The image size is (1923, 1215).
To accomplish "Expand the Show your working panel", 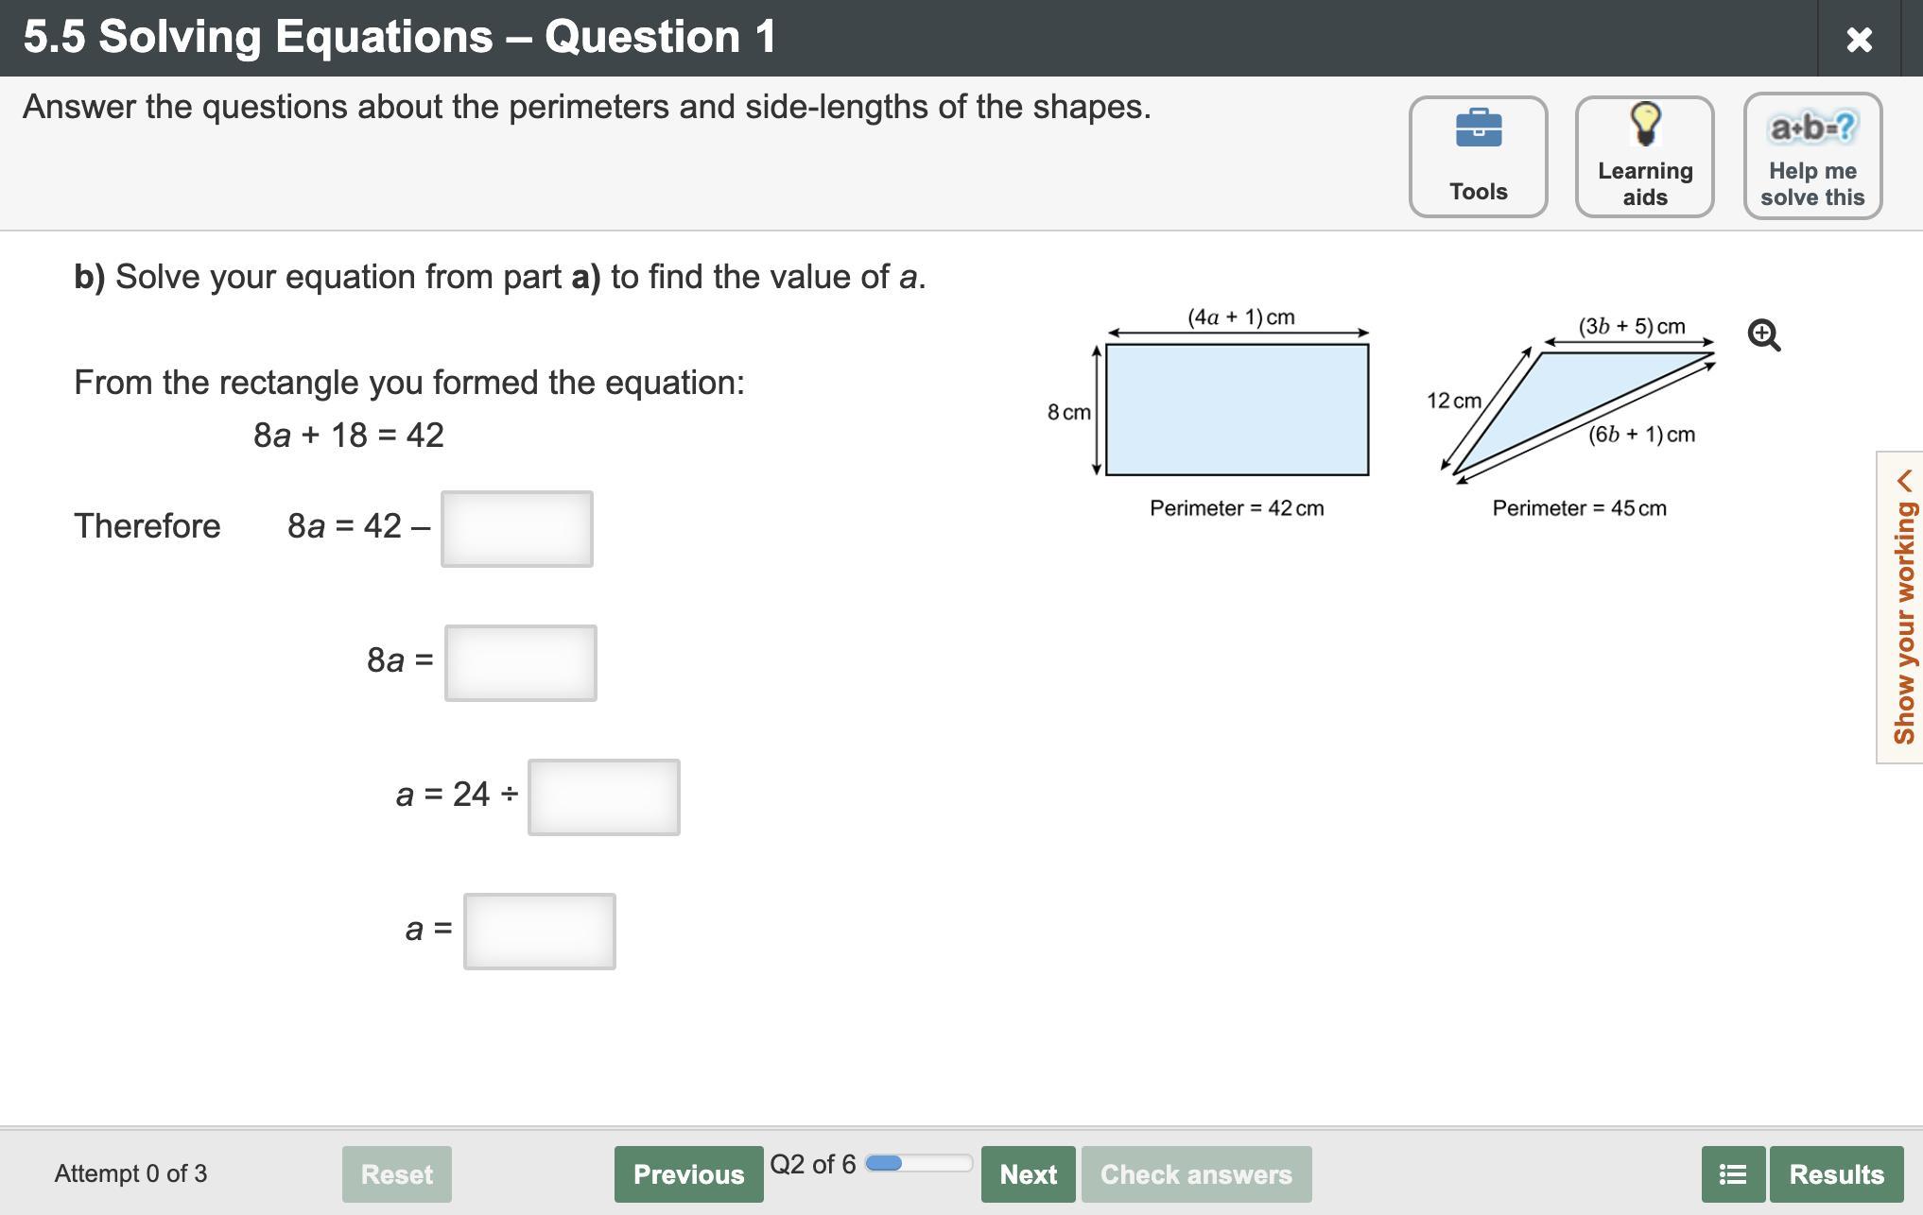I will (1902, 607).
